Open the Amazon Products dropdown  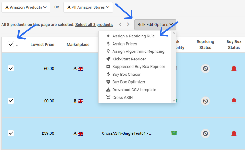coord(26,7)
